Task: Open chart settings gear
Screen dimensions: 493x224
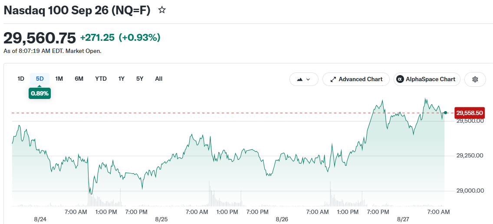Action: [x=475, y=79]
